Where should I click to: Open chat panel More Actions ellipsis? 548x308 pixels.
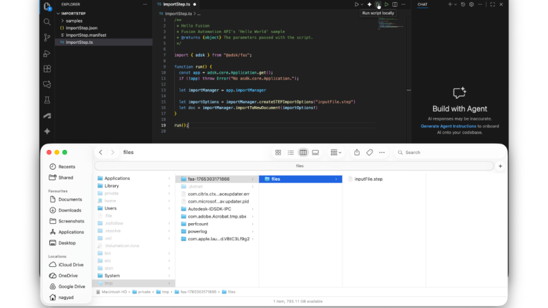click(x=480, y=4)
